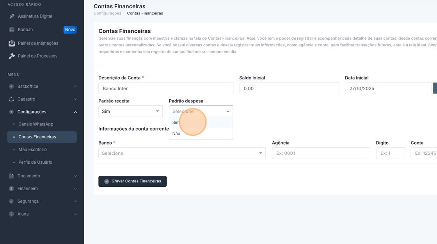
Task: Click the Agência input field
Action: coord(321,153)
